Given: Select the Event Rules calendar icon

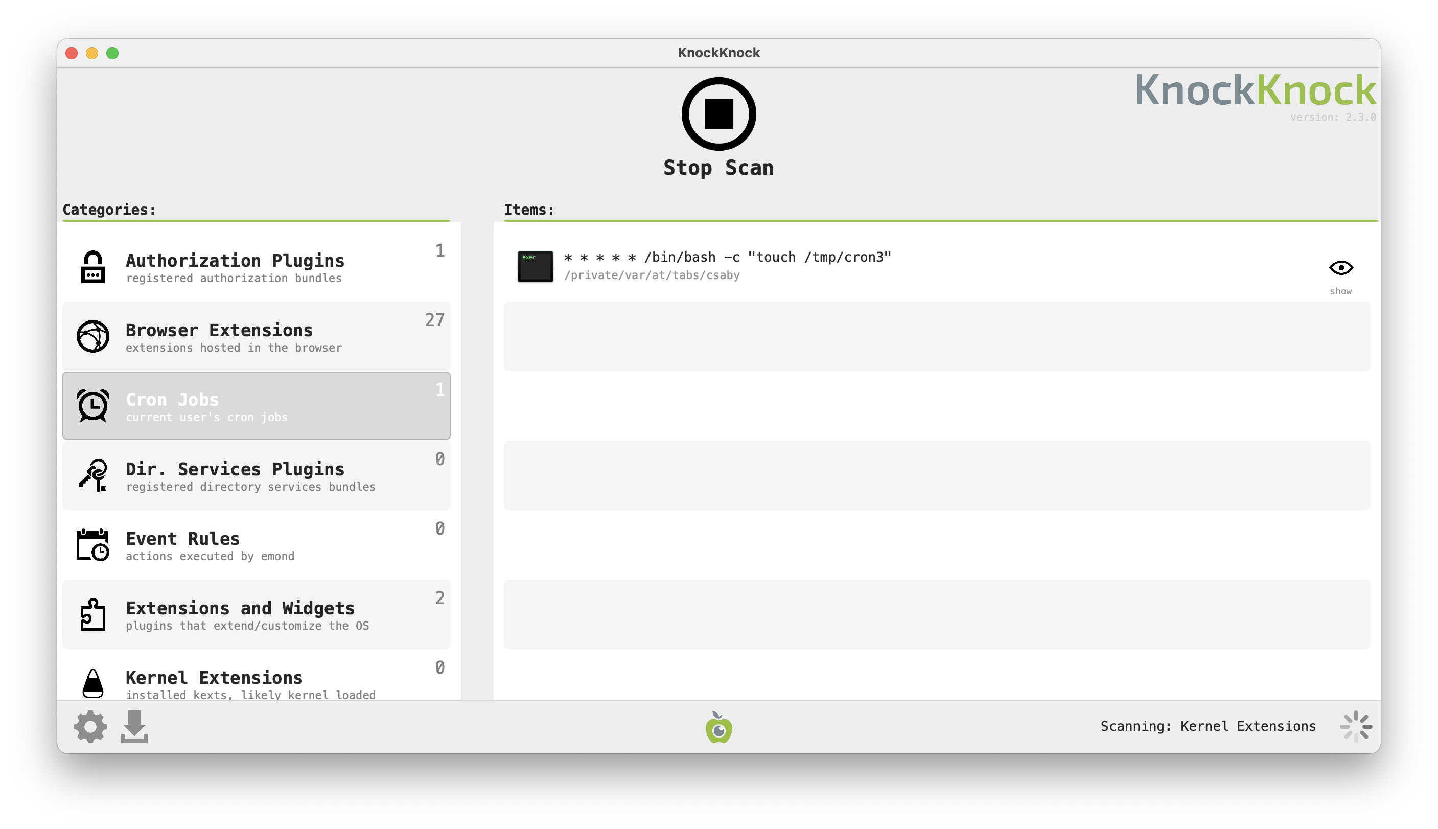Looking at the screenshot, I should [93, 545].
